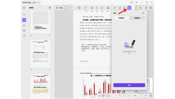This screenshot has height=99, width=175.
Task: Go to previous page with up chevron
Action: [x=124, y=96]
